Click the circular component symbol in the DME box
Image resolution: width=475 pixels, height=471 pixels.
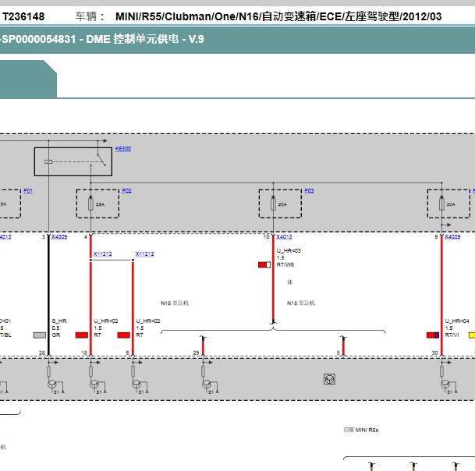coord(329,380)
